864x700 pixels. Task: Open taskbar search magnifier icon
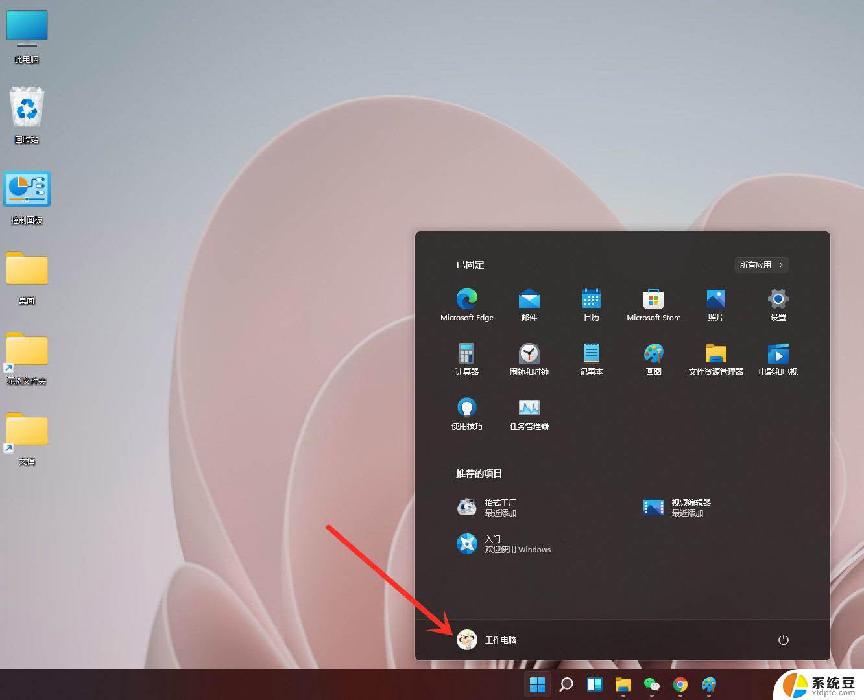pyautogui.click(x=566, y=684)
